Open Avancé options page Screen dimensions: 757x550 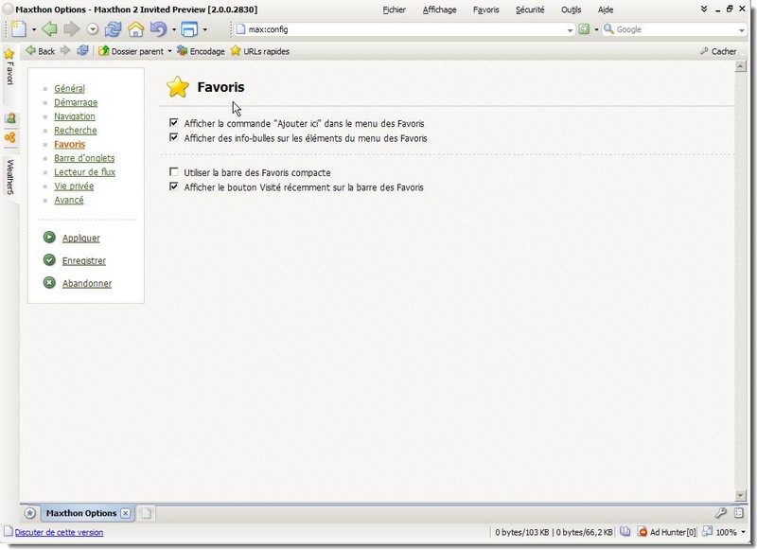coord(68,200)
